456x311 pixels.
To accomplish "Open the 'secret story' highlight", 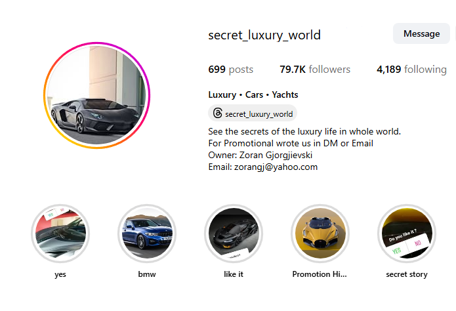I will (x=407, y=234).
